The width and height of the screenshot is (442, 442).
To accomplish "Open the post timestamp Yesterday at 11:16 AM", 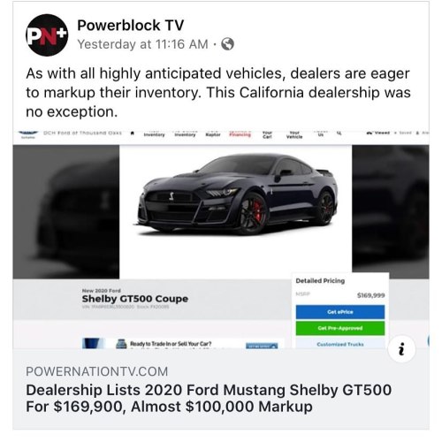I will coord(142,44).
